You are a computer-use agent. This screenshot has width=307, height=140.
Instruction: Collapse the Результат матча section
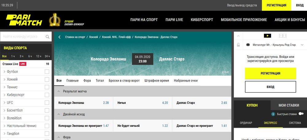(59, 91)
